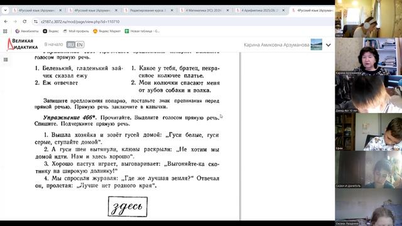The image size is (402, 226).
Task: Expand the user menu chevron
Action: click(328, 45)
